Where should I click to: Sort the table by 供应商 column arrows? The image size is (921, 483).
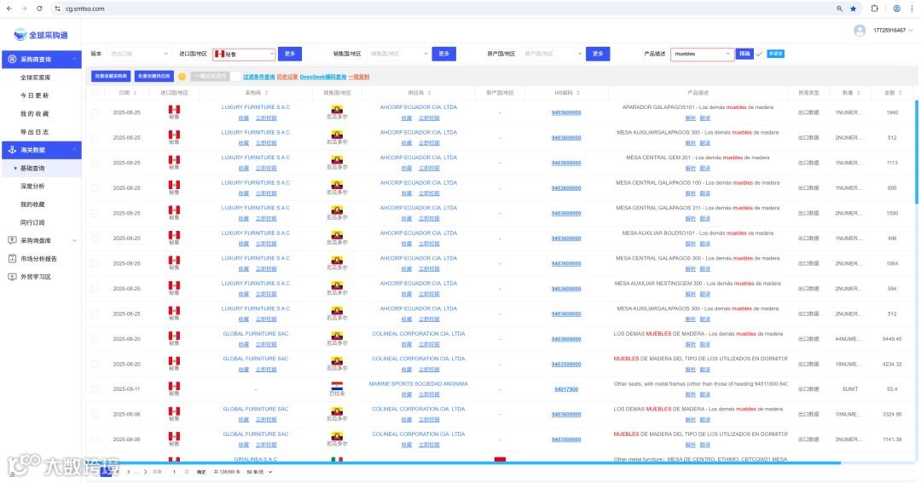coord(429,93)
